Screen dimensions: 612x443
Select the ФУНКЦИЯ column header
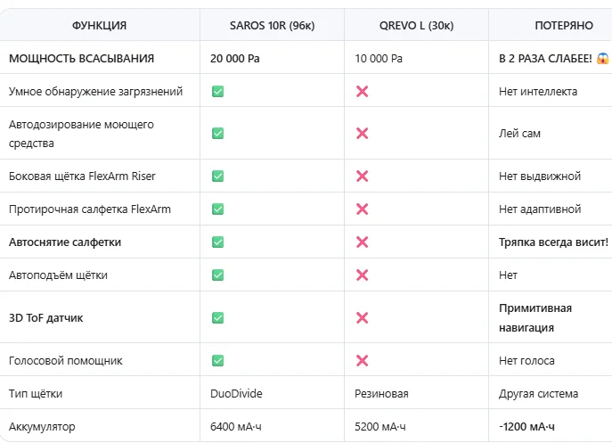[99, 25]
